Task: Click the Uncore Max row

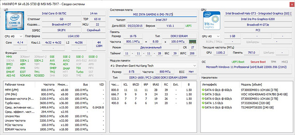Action: point(55,116)
